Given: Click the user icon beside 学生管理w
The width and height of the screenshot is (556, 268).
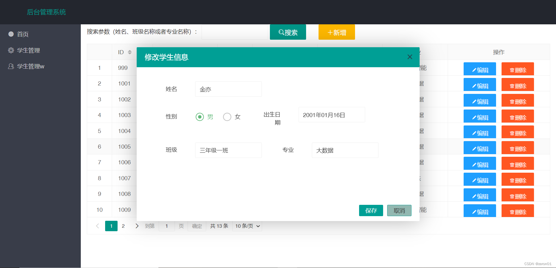Looking at the screenshot, I should (x=11, y=66).
